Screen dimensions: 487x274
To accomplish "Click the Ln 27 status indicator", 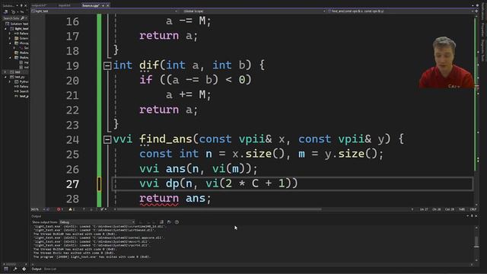I will 424,209.
